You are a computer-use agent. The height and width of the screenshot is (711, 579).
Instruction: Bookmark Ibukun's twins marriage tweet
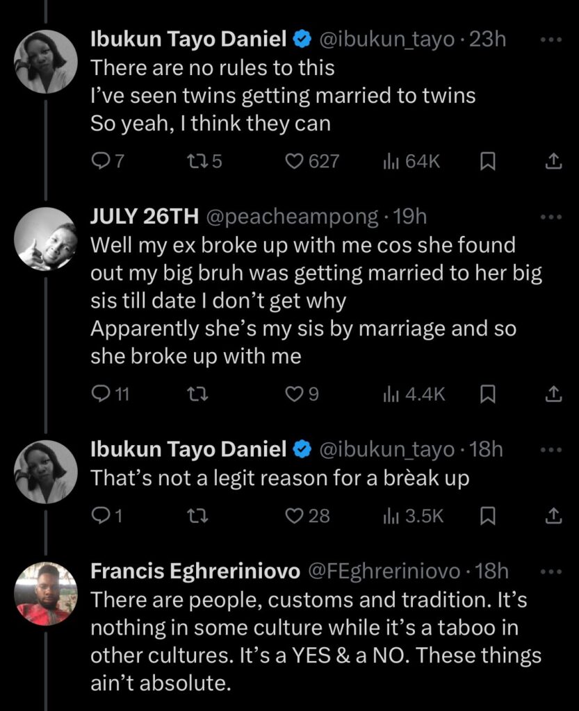488,162
